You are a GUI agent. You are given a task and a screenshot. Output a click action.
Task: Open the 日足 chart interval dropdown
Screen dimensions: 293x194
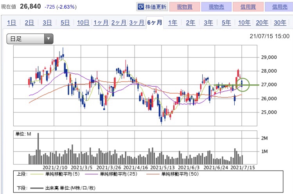pos(30,38)
